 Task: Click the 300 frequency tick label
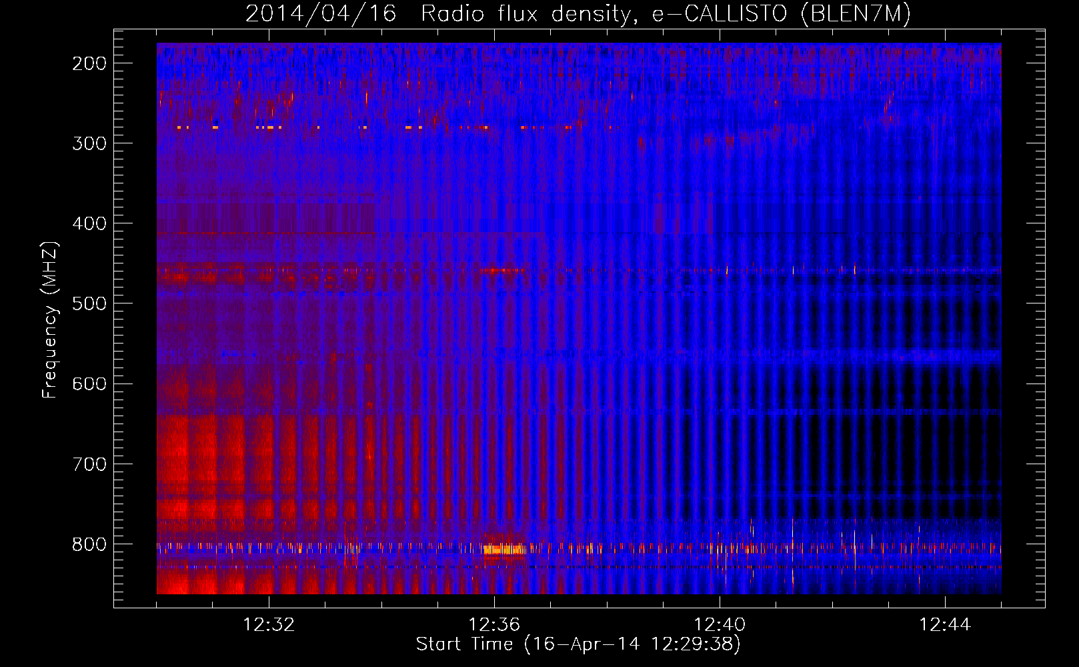(89, 143)
